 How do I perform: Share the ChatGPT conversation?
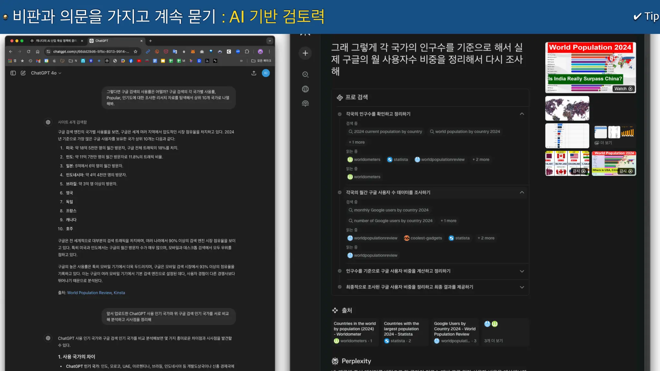tap(254, 73)
